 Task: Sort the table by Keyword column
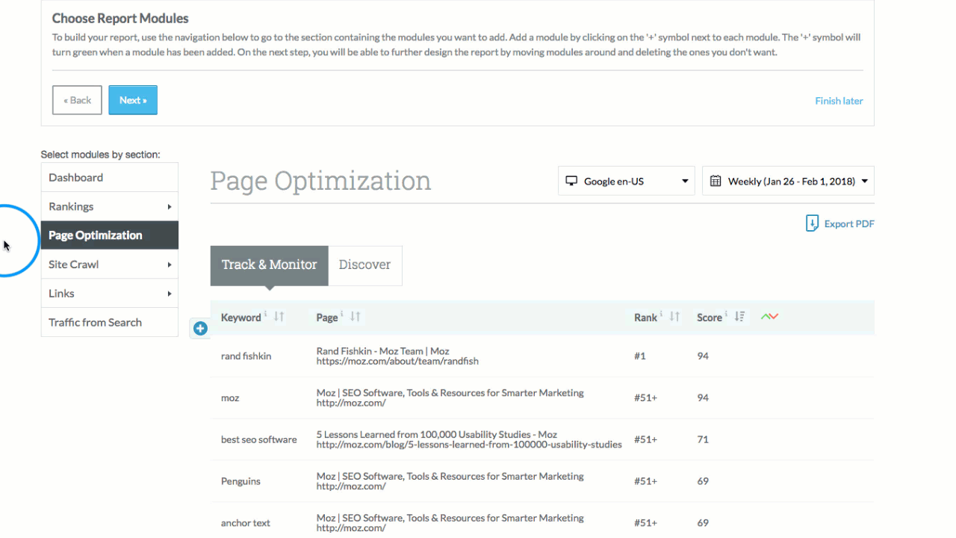pyautogui.click(x=279, y=317)
